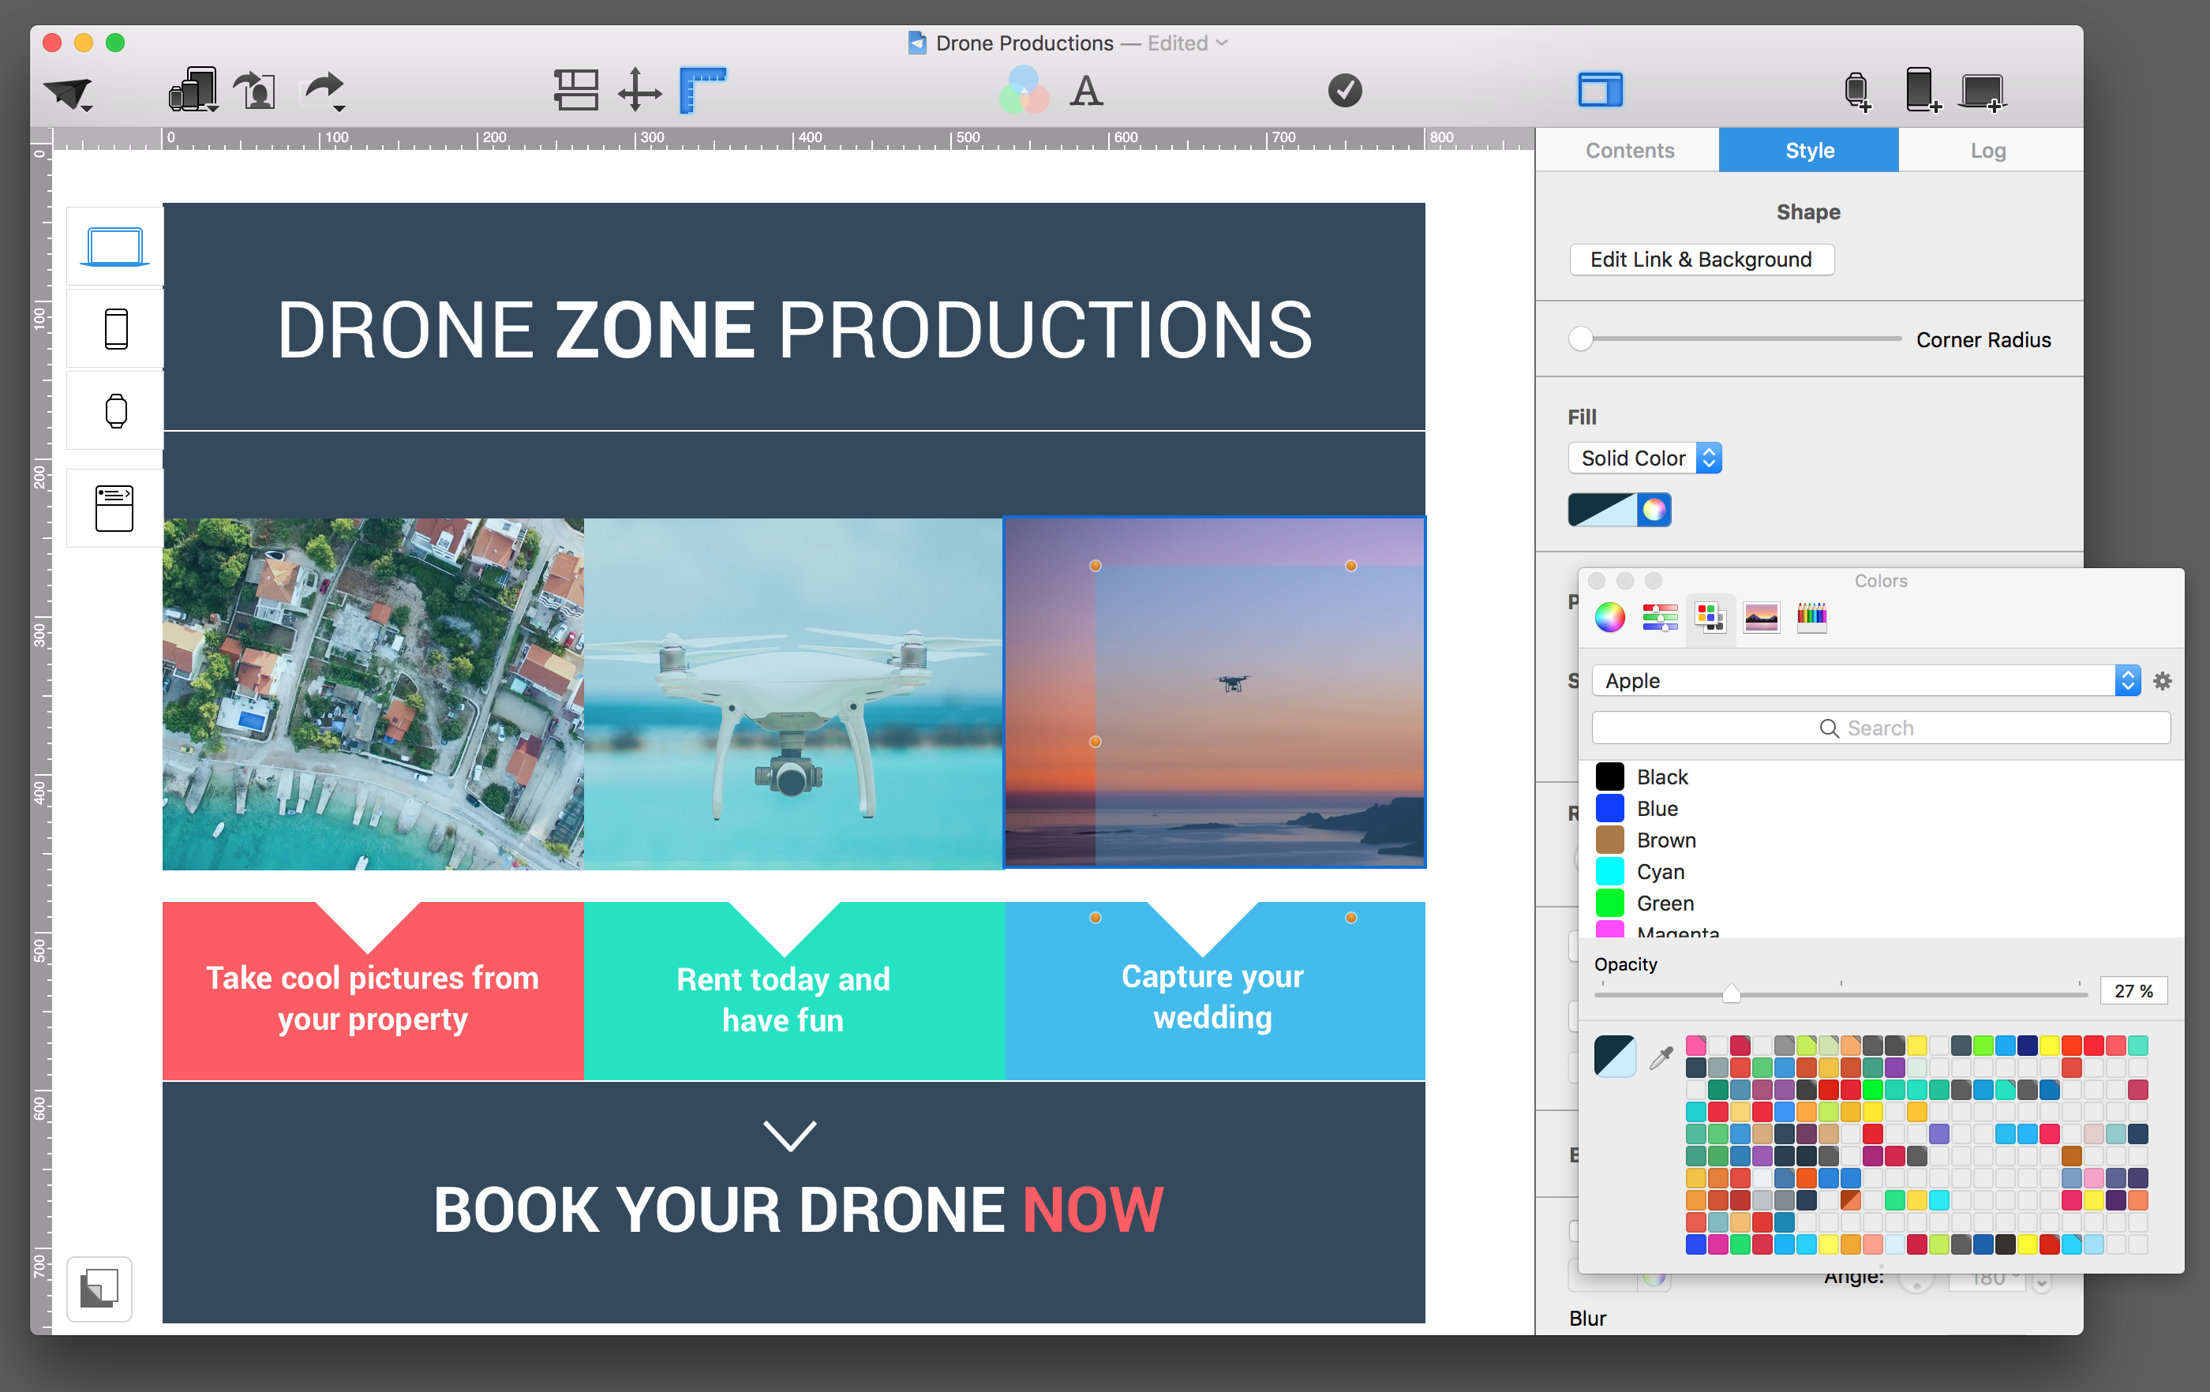
Task: Select the phone device in sidebar
Action: point(116,328)
